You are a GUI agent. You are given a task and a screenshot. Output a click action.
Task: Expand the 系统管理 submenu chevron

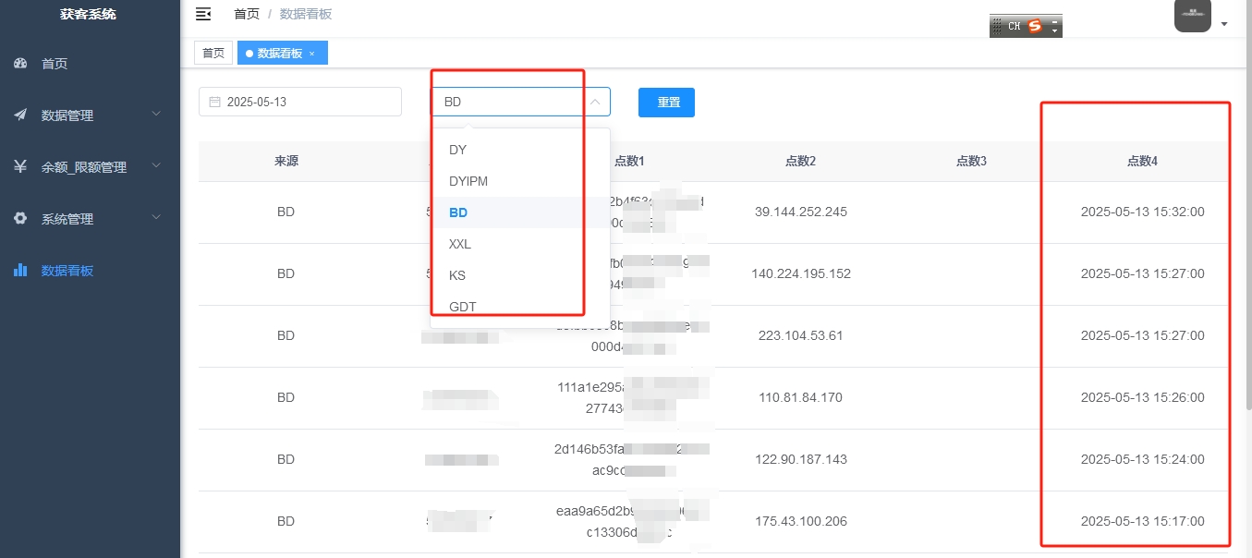pyautogui.click(x=156, y=218)
